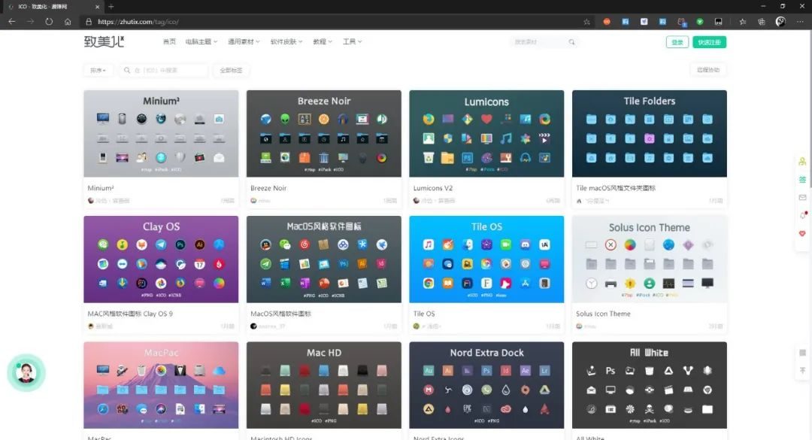Bookmark the page with the star icon
The width and height of the screenshot is (812, 440).
586,22
